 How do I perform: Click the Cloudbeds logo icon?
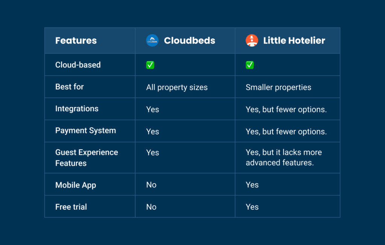pos(152,40)
